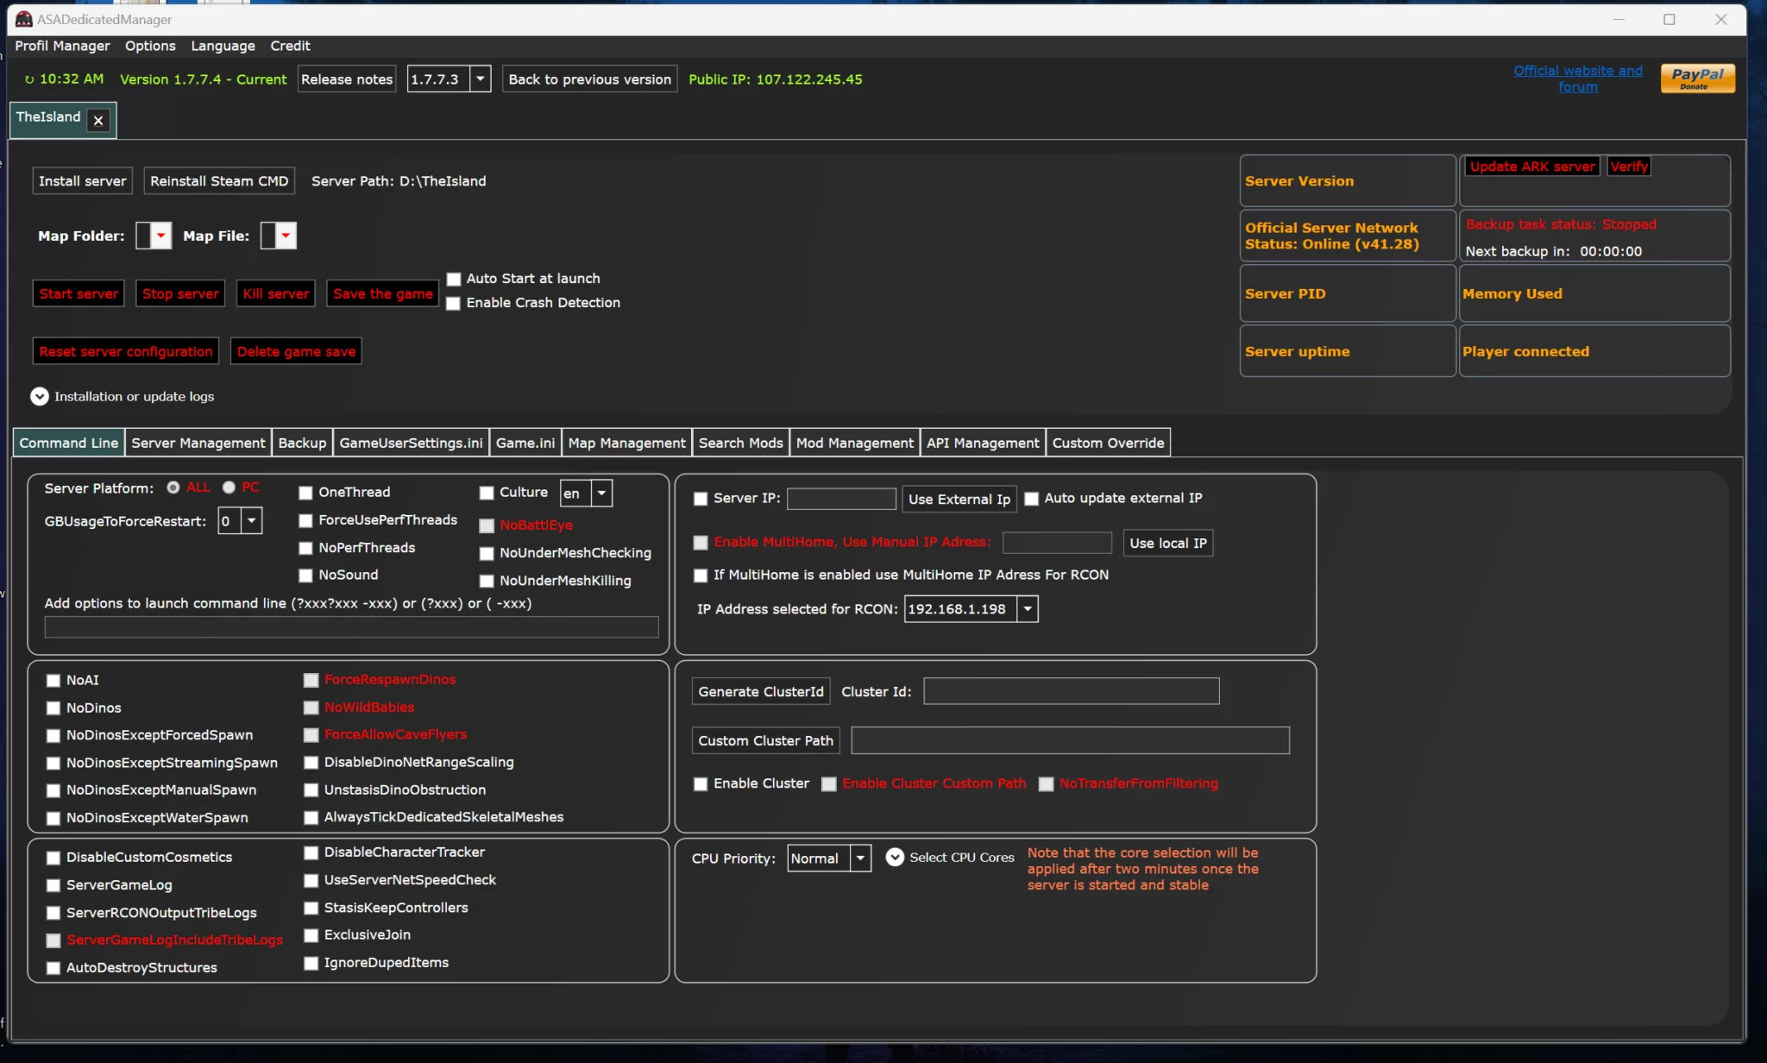Open the GBUsageToForceRestart dropdown
The image size is (1767, 1063).
251,520
